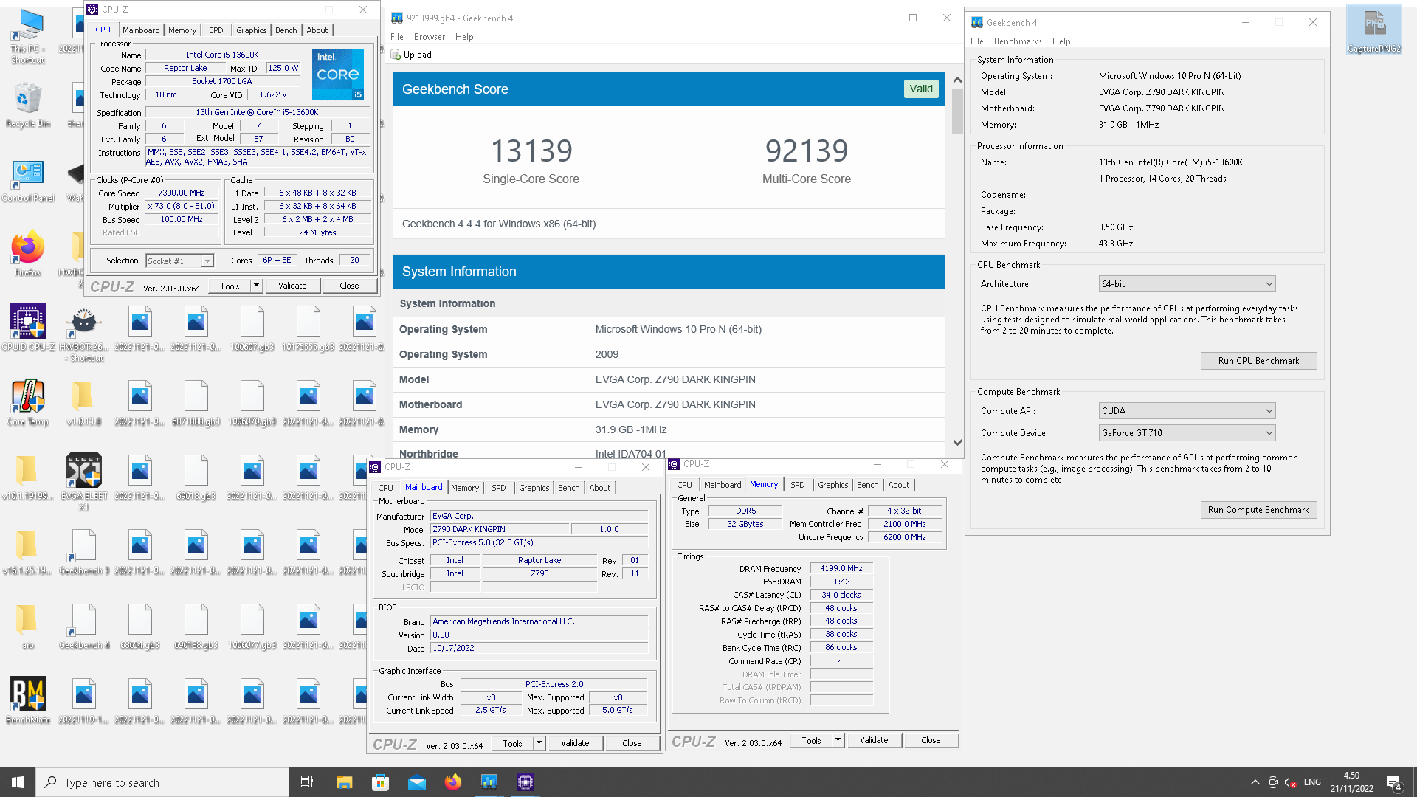Open the 1006077.gb3 file icon
This screenshot has height=797, width=1417.
pyautogui.click(x=252, y=627)
